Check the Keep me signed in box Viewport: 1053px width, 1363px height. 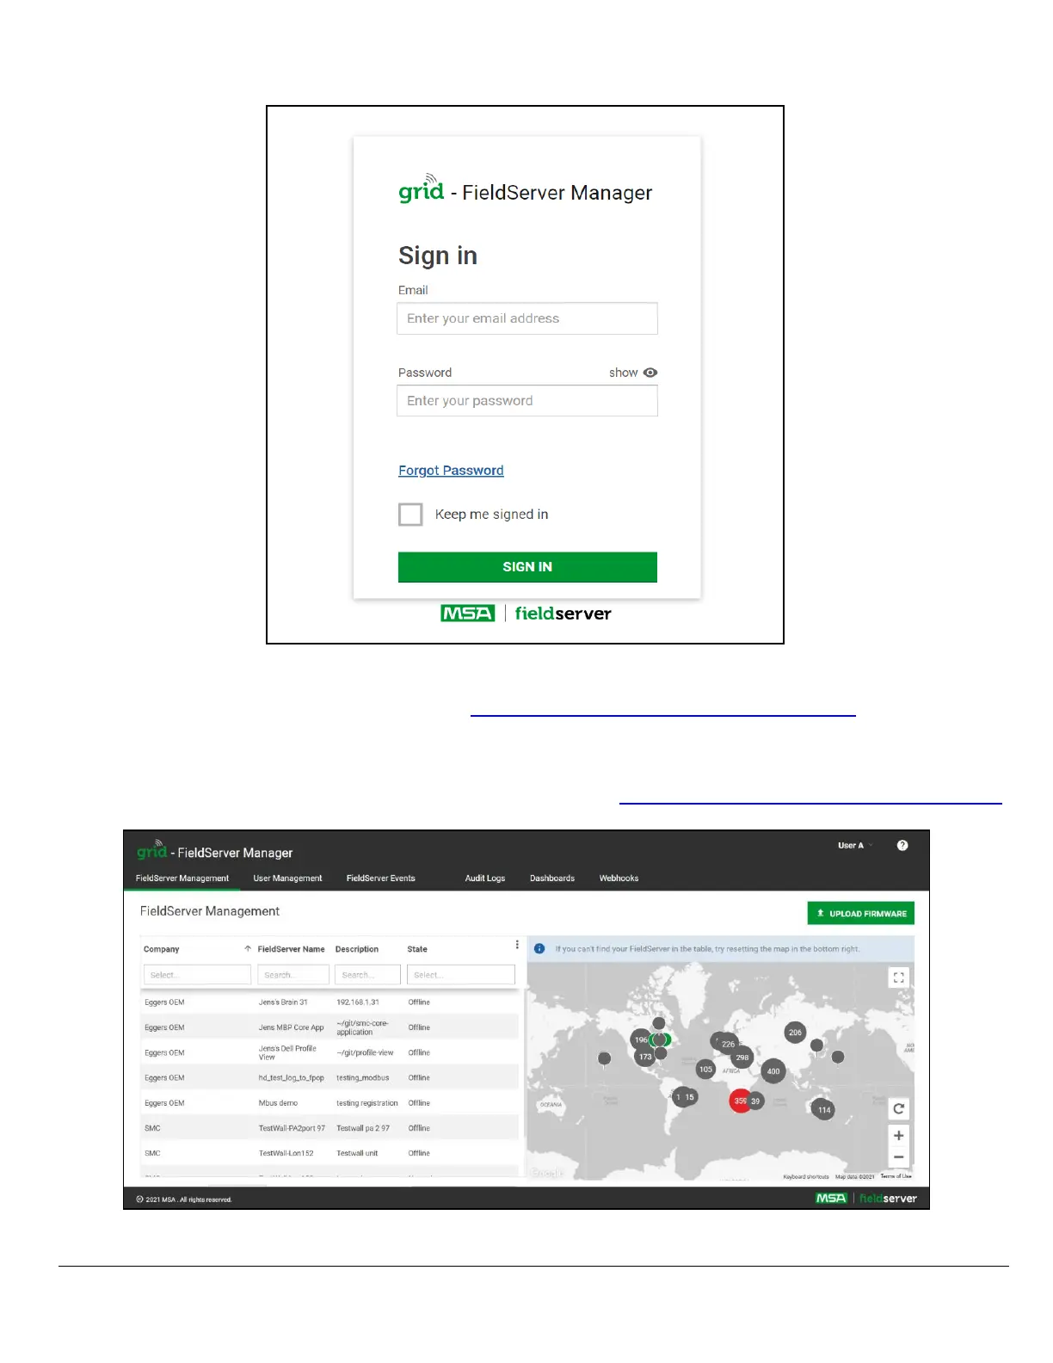pos(410,515)
